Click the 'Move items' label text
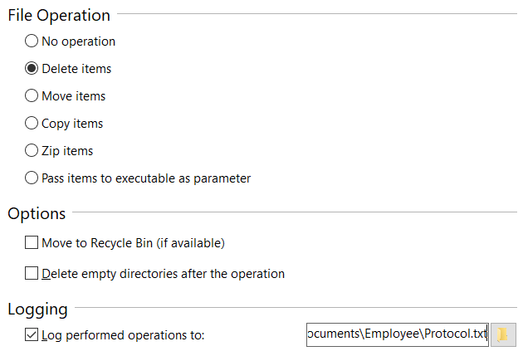523x356 pixels. (74, 95)
